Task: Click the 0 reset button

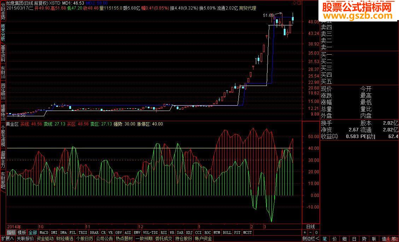Action: 316,232
